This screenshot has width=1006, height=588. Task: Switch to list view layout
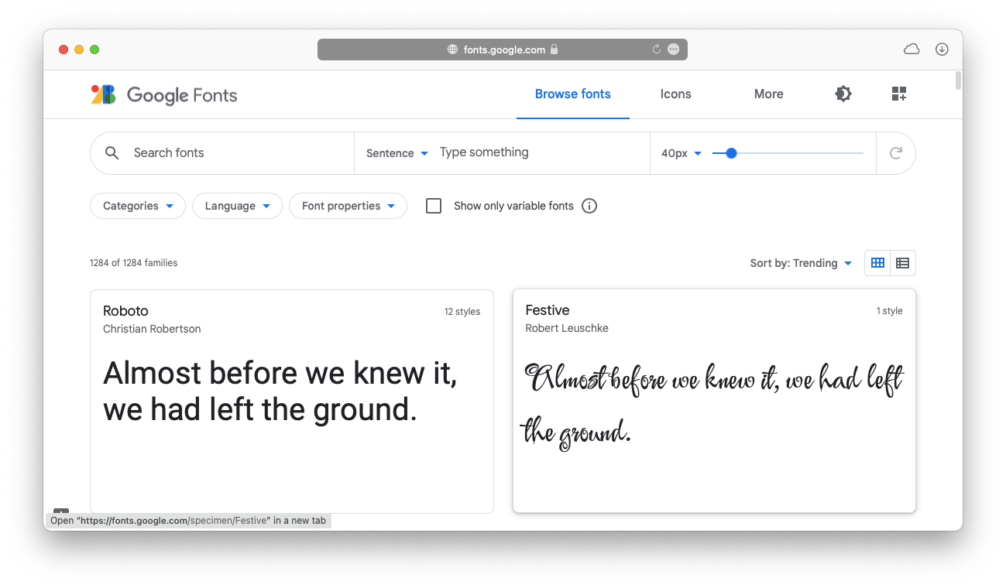click(x=903, y=263)
